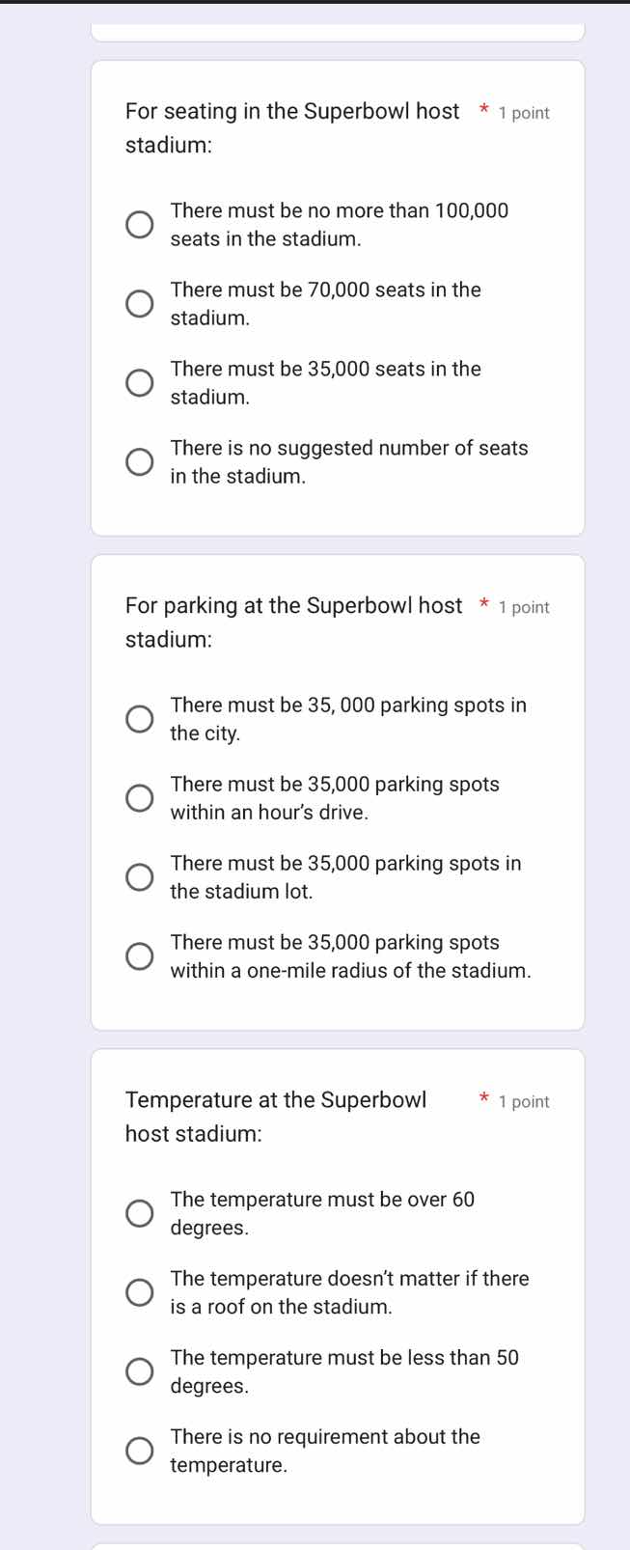The image size is (630, 1550).
Task: Click the "1 point" label on temperature question
Action: click(x=524, y=1101)
